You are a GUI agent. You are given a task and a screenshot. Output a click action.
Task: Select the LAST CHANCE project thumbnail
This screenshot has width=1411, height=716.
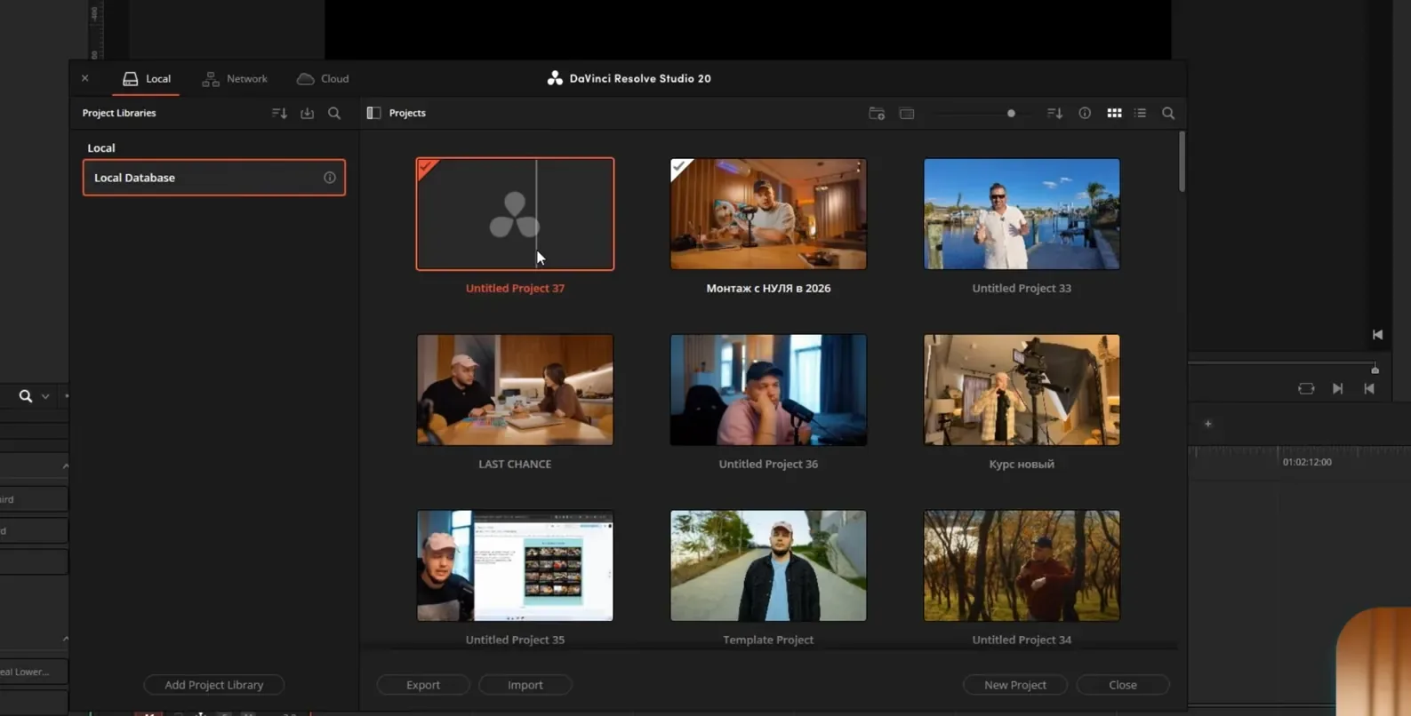515,390
